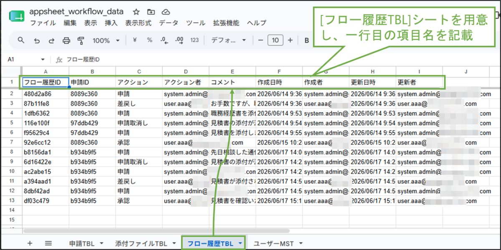Select the 申請ID header cell
The height and width of the screenshot is (250, 501).
[x=92, y=82]
